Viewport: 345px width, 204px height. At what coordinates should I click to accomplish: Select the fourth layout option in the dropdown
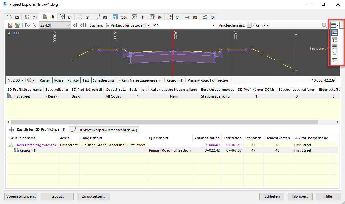coord(334,54)
